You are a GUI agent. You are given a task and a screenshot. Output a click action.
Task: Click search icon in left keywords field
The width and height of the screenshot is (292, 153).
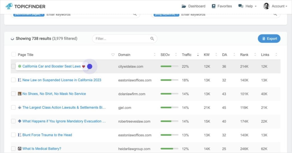pos(135,14)
